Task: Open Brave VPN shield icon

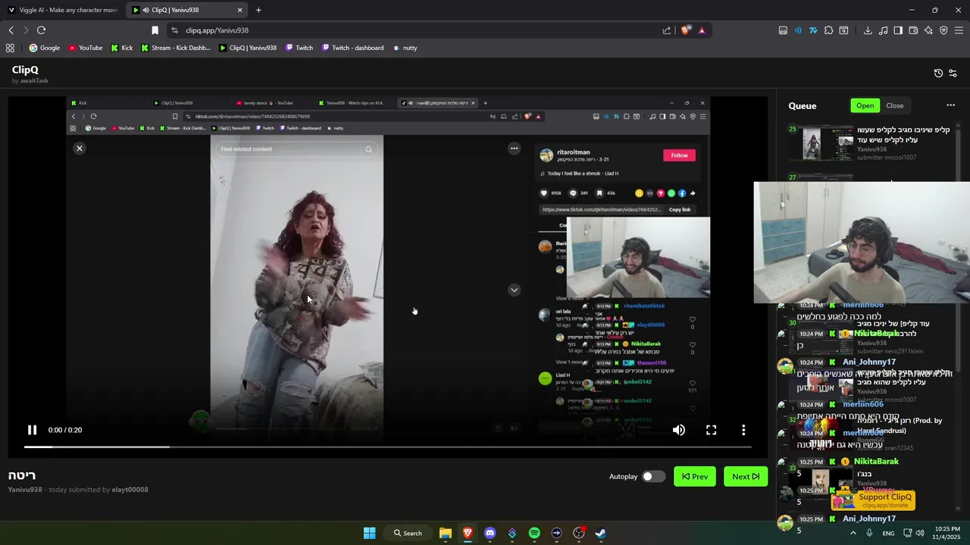Action: tap(943, 30)
